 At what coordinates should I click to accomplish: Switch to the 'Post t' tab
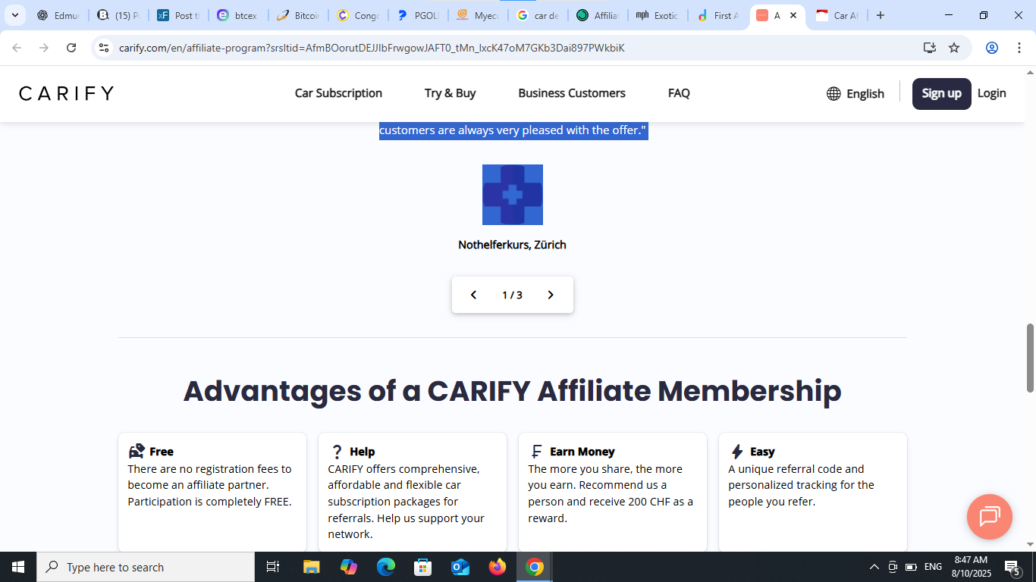[x=178, y=15]
